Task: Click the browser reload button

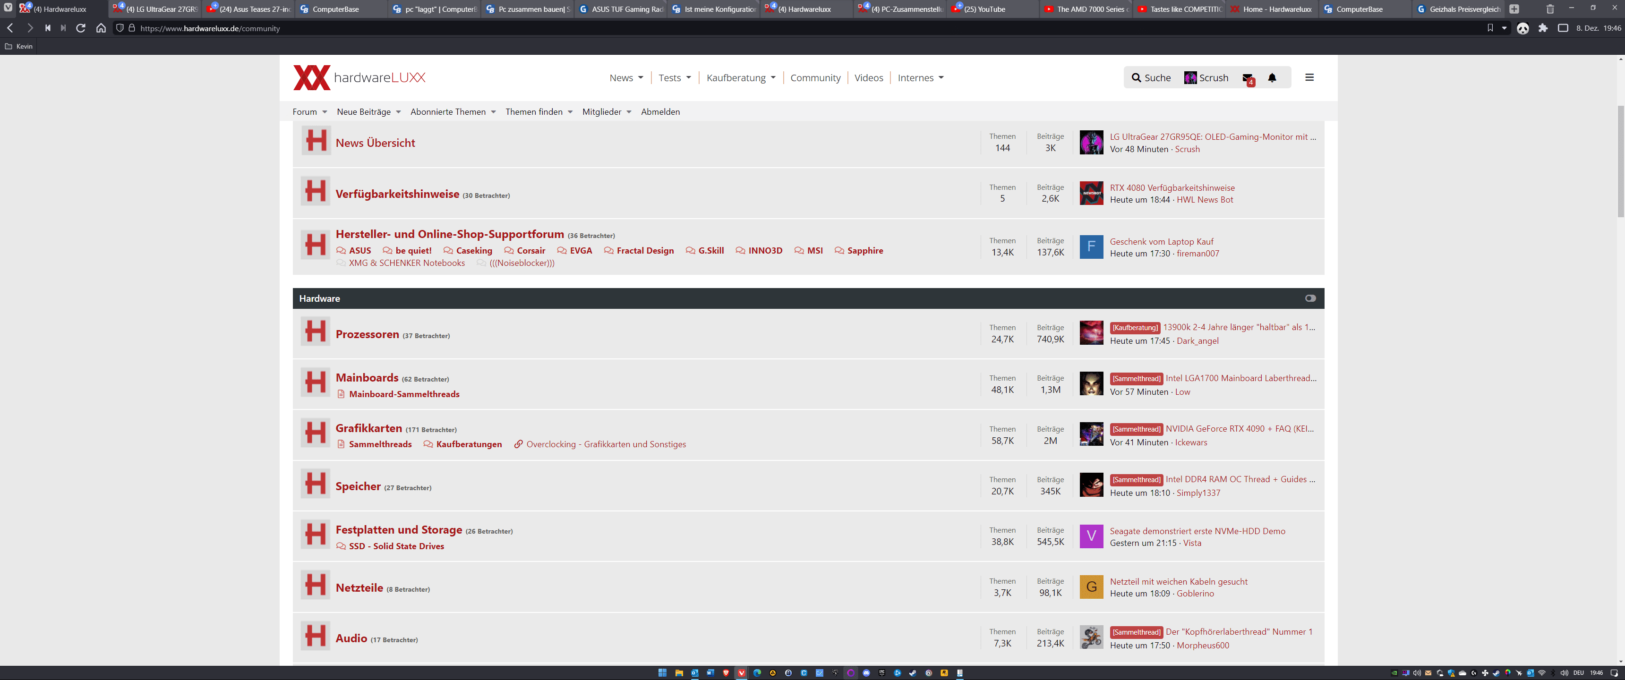Action: pos(81,28)
